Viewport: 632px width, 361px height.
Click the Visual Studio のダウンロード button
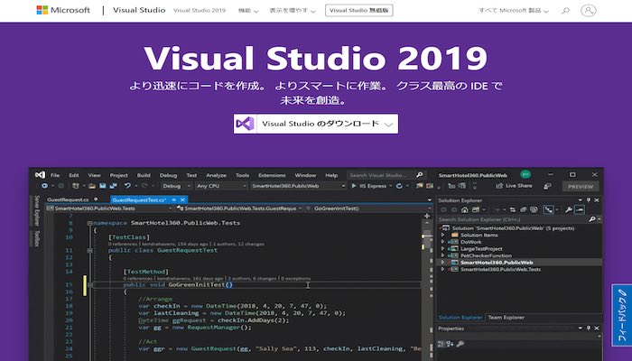click(315, 124)
